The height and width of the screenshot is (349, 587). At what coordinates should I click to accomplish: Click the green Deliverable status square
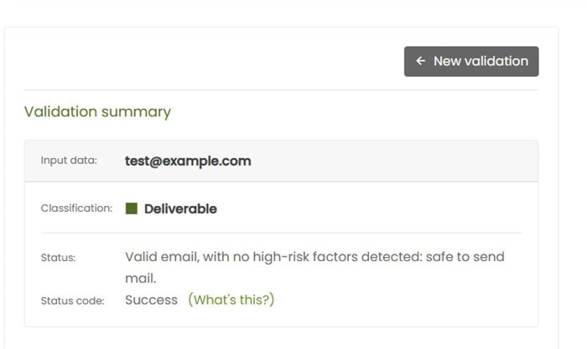132,208
